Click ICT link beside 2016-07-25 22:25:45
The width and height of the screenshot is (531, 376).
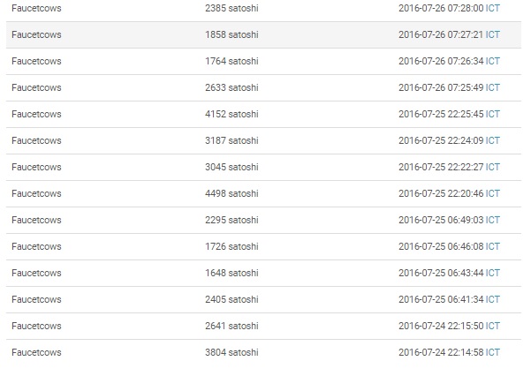tap(493, 114)
